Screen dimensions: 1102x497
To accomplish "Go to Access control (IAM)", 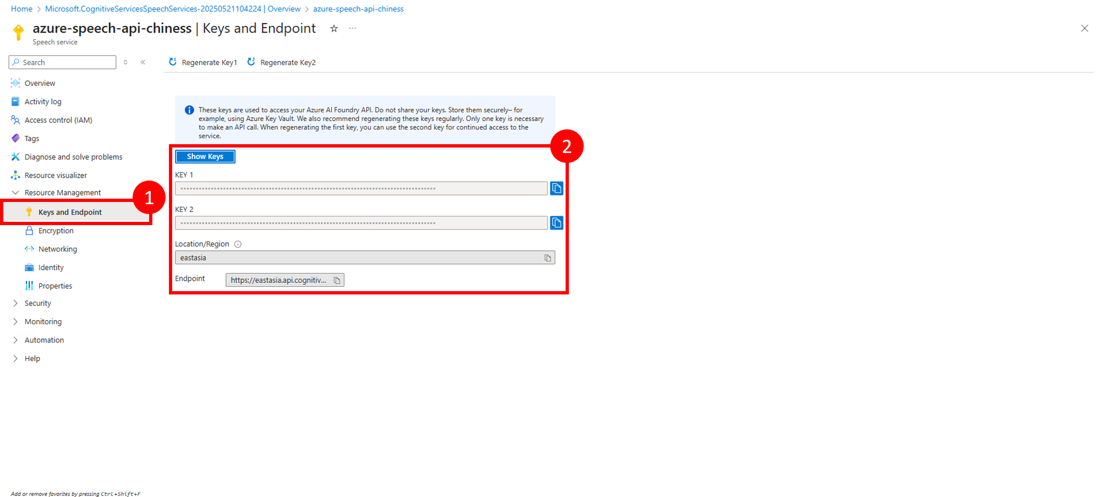I will click(58, 120).
